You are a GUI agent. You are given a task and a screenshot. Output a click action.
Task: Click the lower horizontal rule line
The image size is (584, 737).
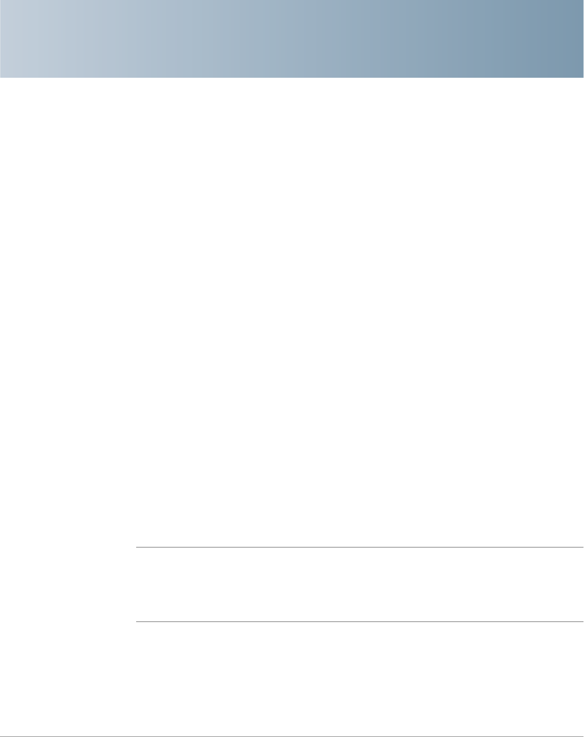359,622
